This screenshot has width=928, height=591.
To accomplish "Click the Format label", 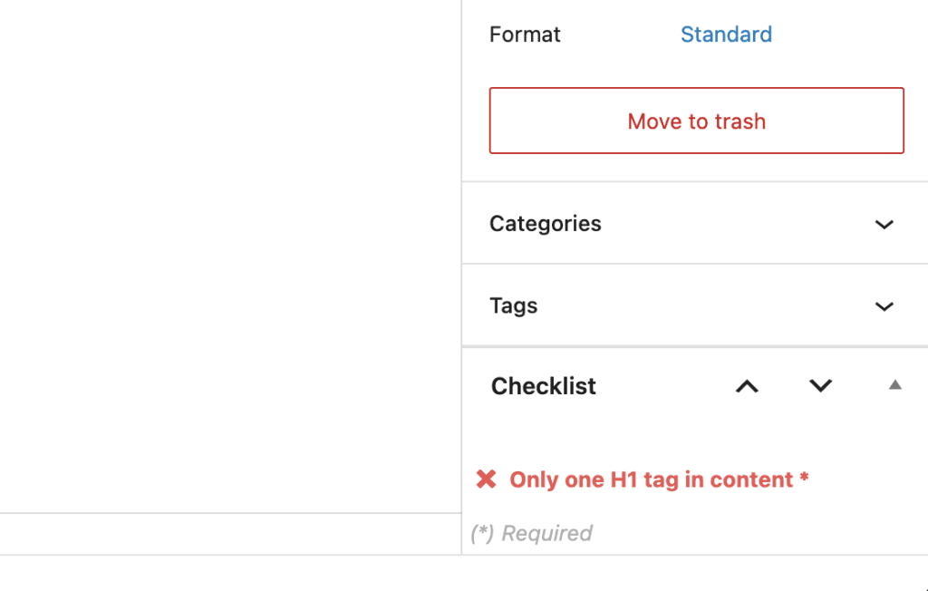I will click(x=525, y=34).
